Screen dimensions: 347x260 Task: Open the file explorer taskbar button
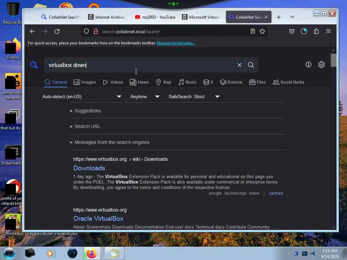(x=114, y=253)
